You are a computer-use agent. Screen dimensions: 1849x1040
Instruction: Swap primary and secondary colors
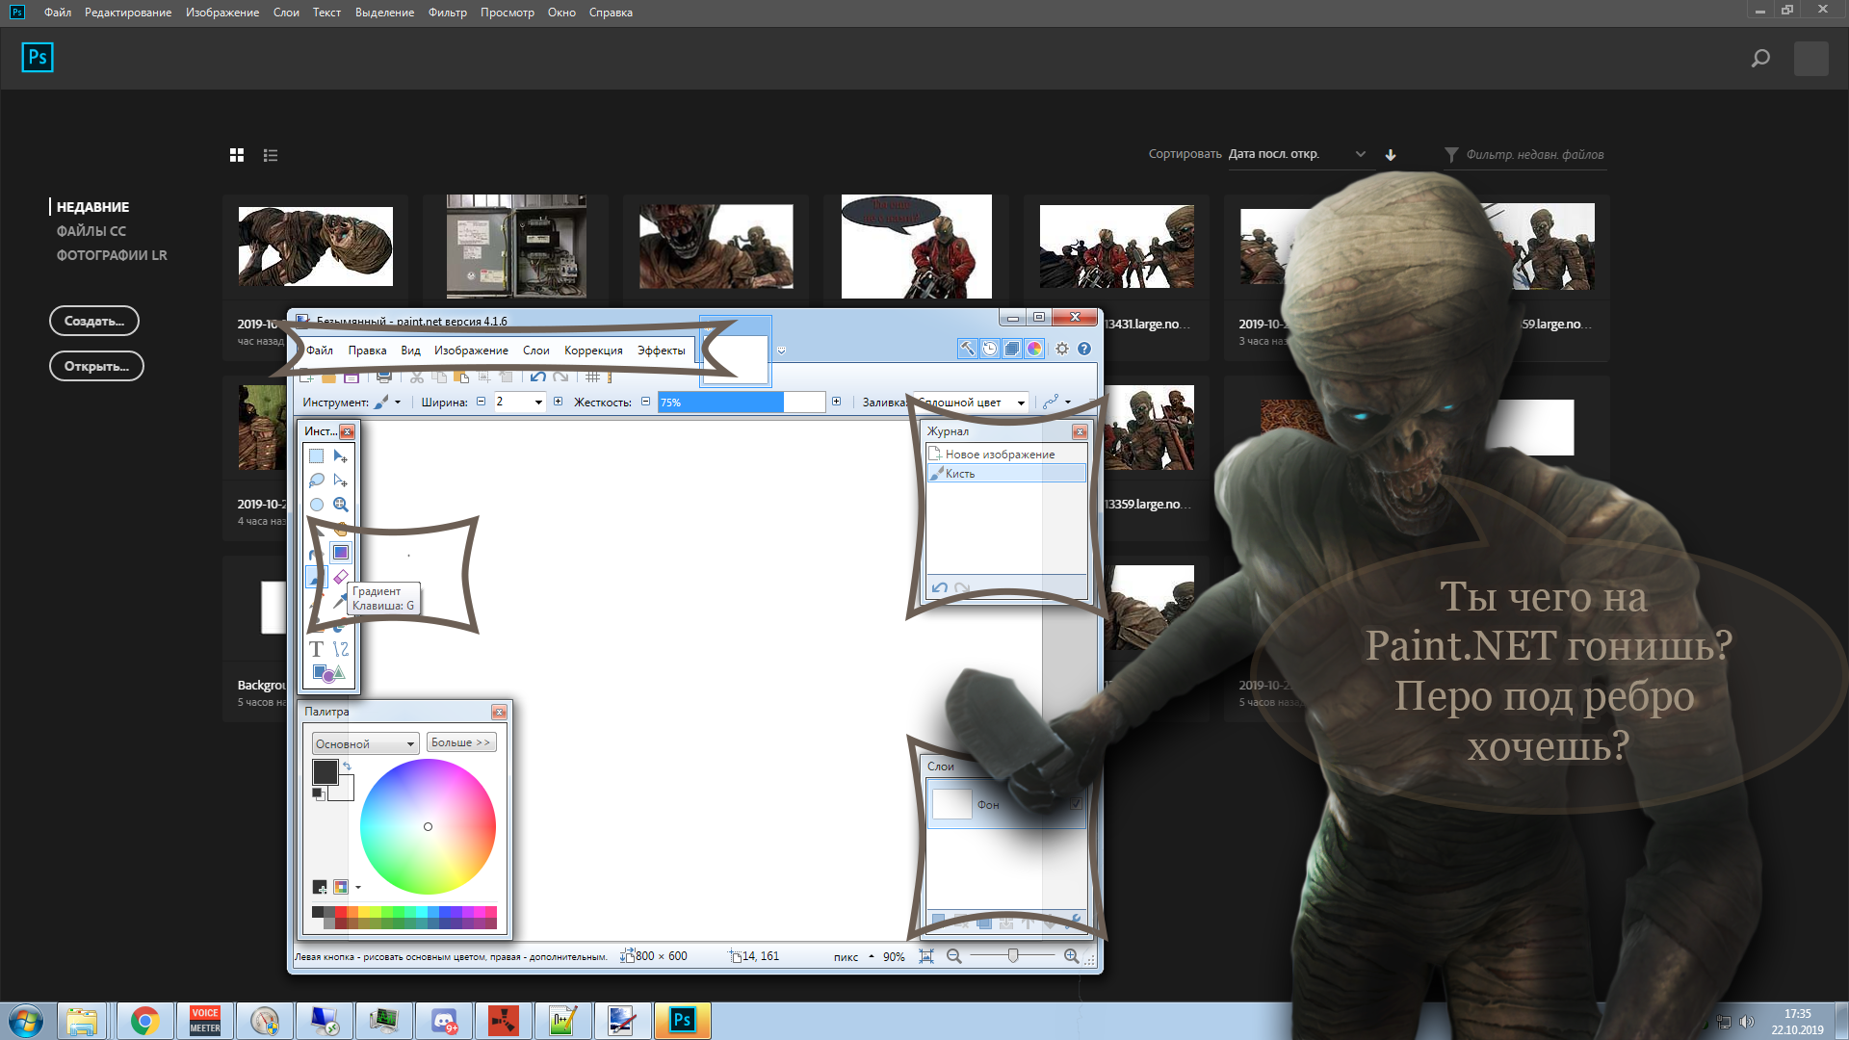pyautogui.click(x=347, y=767)
